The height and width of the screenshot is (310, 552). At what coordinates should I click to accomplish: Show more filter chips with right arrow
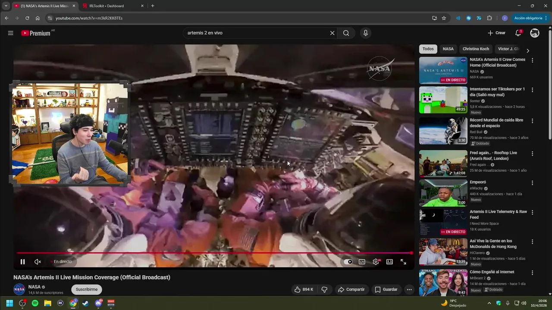point(527,50)
